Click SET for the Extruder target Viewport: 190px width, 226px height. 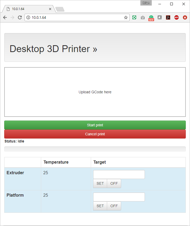pos(100,183)
